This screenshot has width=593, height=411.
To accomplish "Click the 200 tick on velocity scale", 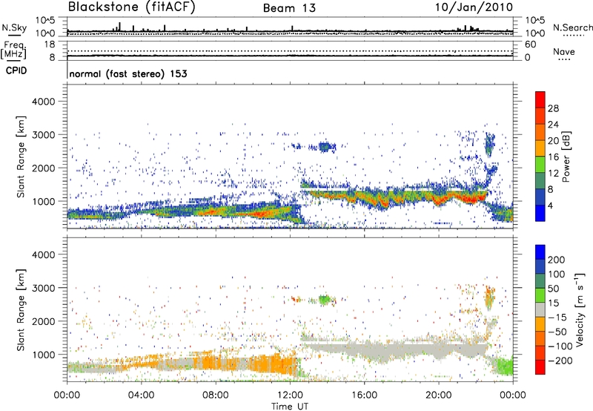I will click(556, 260).
